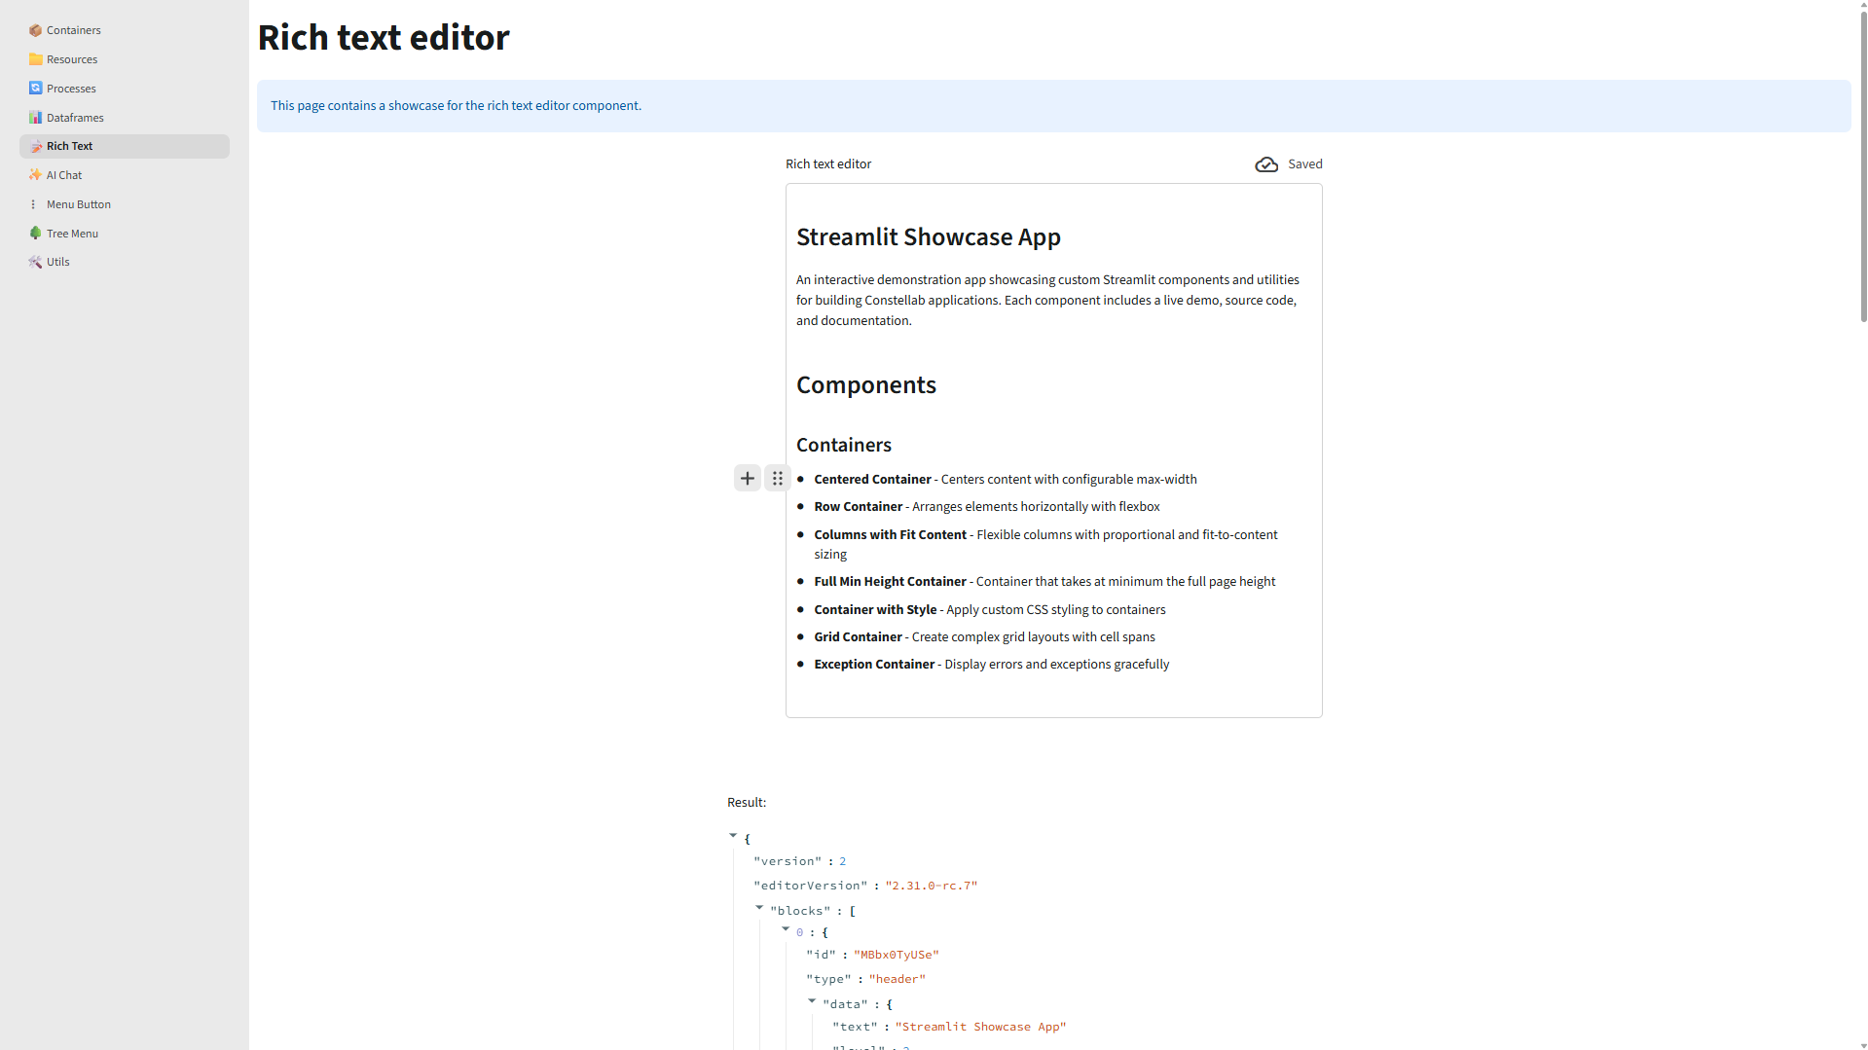
Task: Click the block drag-handle dots icon
Action: point(778,478)
